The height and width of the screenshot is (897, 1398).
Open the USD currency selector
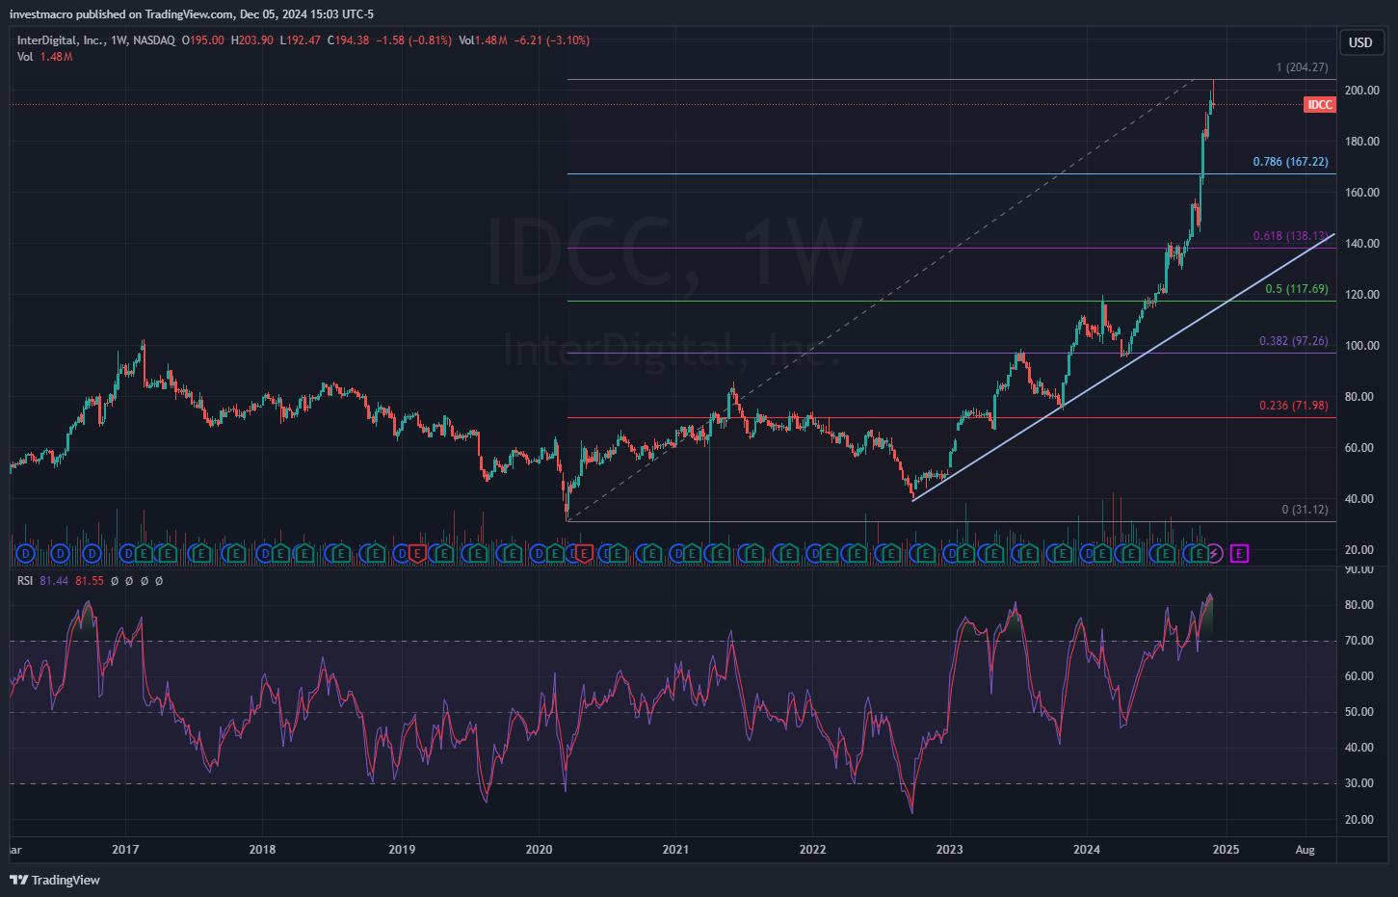click(x=1360, y=42)
